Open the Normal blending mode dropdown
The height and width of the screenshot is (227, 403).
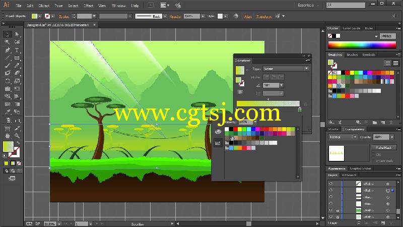click(343, 137)
